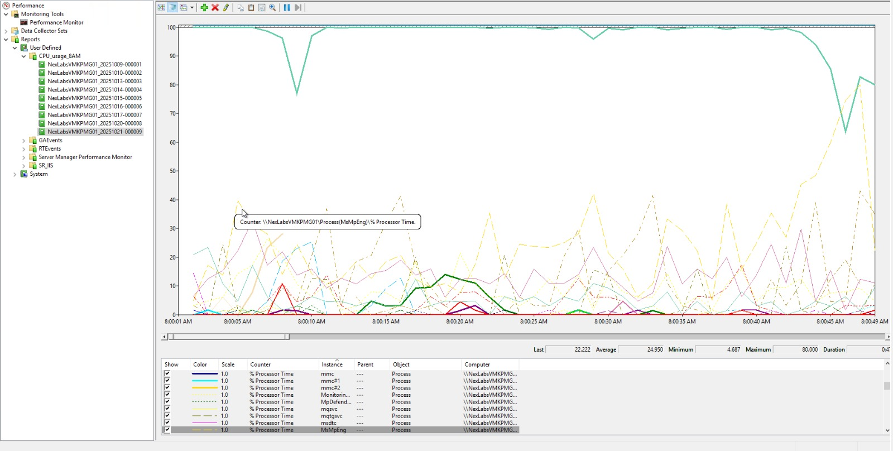
Task: Click the time range slider right handle
Action: 287,337
